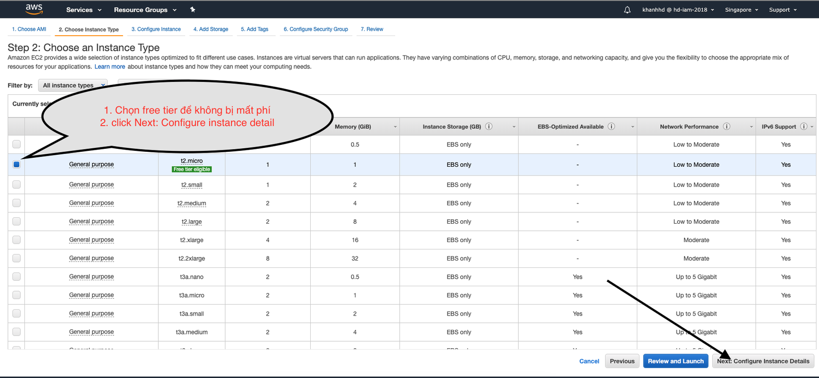
Task: Click the t2.xlarge type cell
Action: coord(192,240)
